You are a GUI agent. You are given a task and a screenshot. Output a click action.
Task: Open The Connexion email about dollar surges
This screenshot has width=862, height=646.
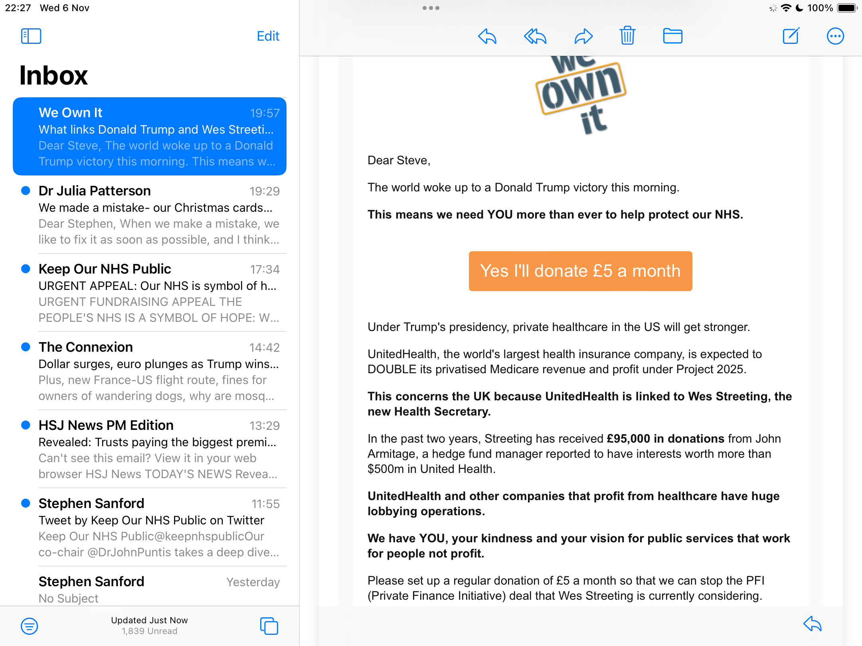150,371
